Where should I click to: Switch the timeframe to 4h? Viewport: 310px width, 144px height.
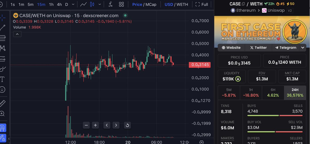[59, 4]
